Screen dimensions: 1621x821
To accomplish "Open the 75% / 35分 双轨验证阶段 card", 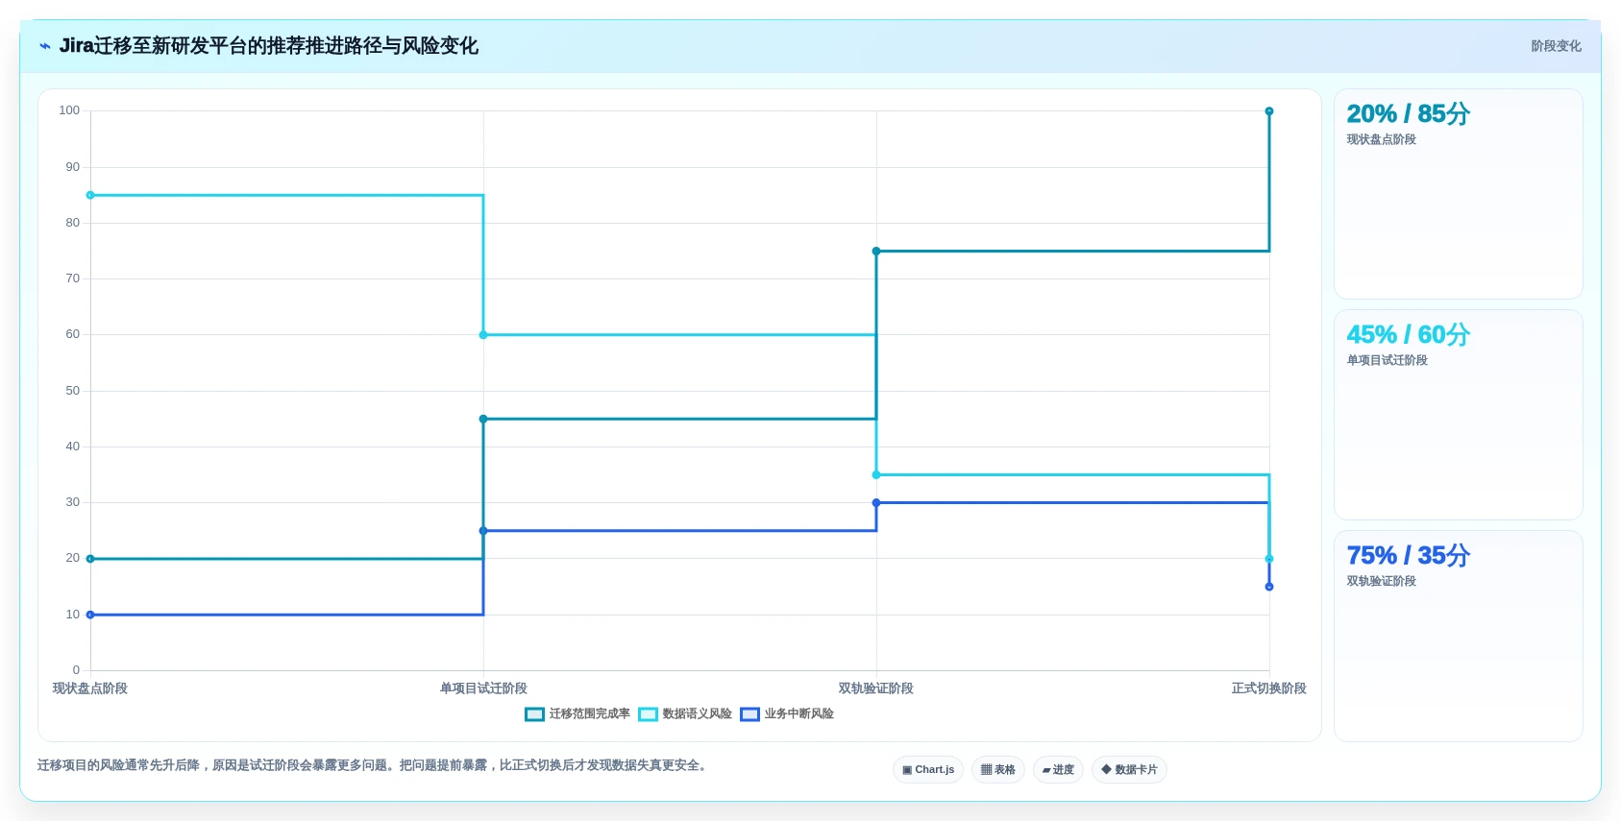I will point(1458,636).
